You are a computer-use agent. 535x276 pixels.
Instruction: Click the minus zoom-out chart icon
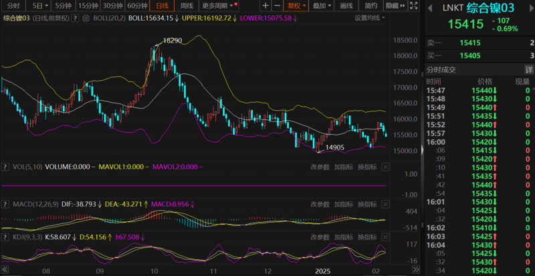278,5
